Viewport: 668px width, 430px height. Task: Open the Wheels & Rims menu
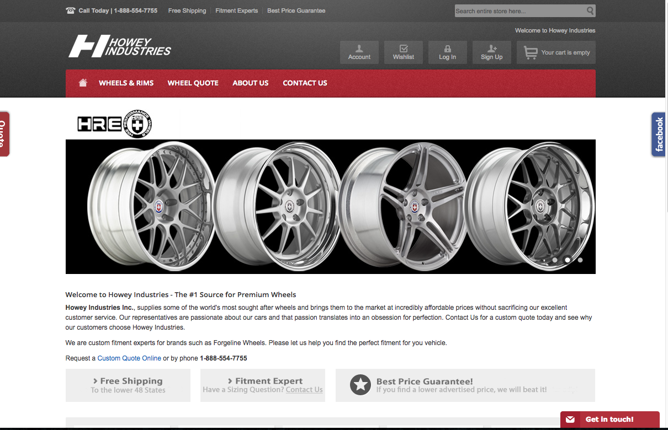click(126, 83)
